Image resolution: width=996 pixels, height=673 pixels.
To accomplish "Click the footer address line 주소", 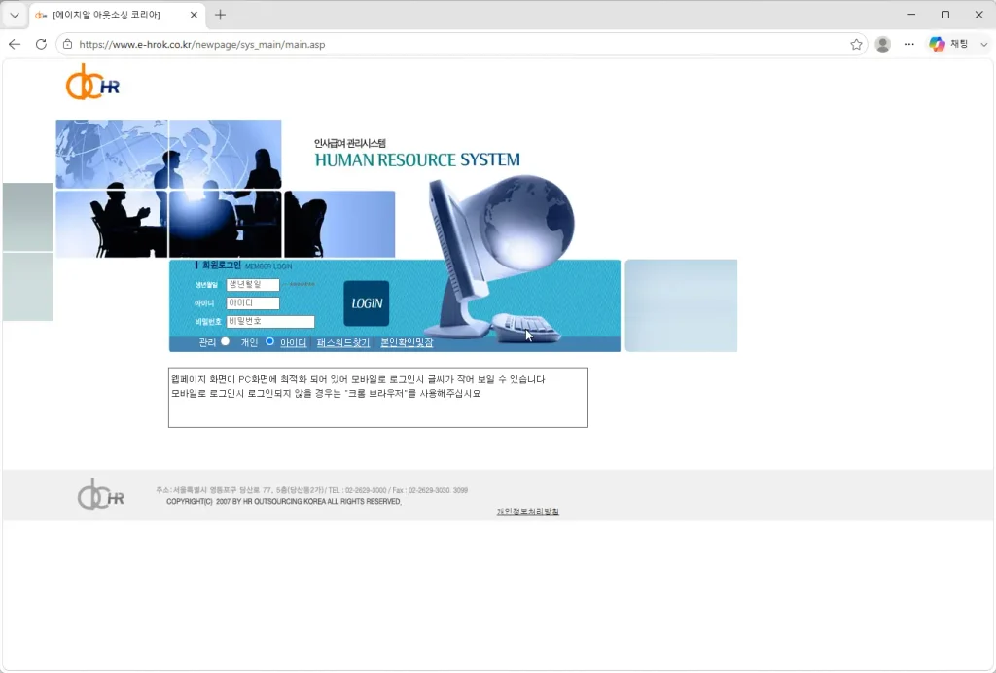I will point(311,490).
